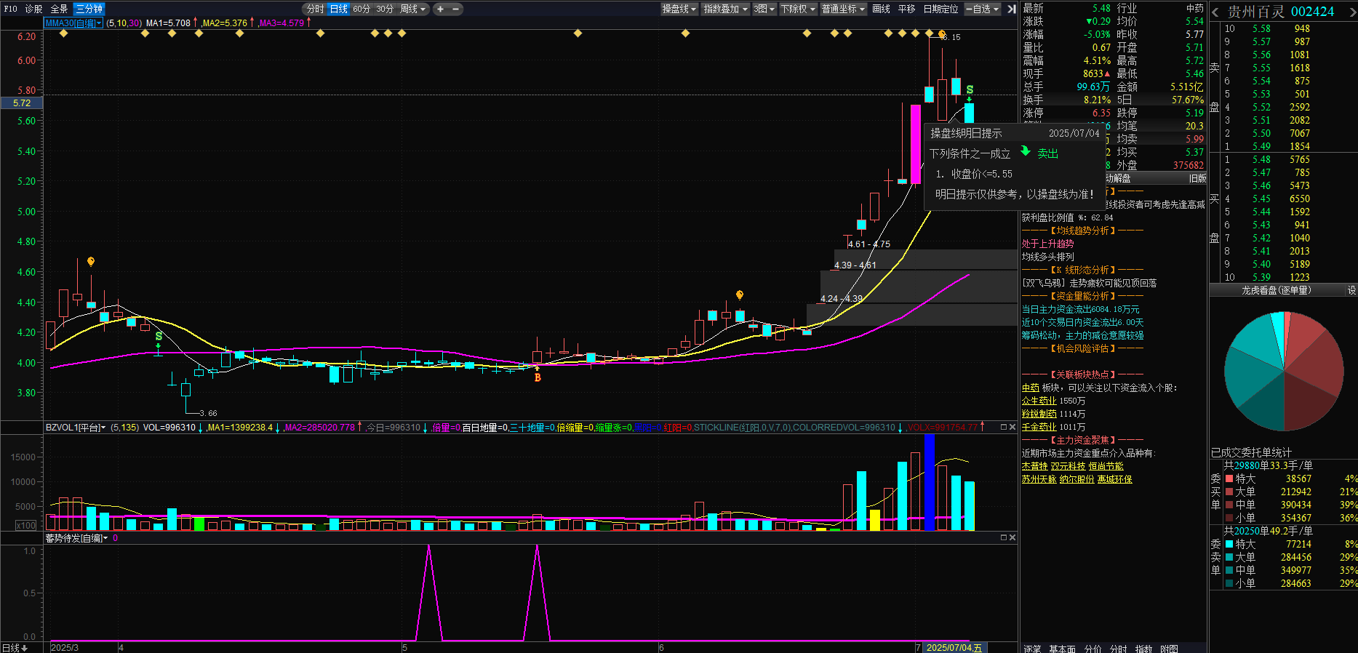Click the 4.24 - 4.39 gap label
The width and height of the screenshot is (1358, 653).
[841, 299]
